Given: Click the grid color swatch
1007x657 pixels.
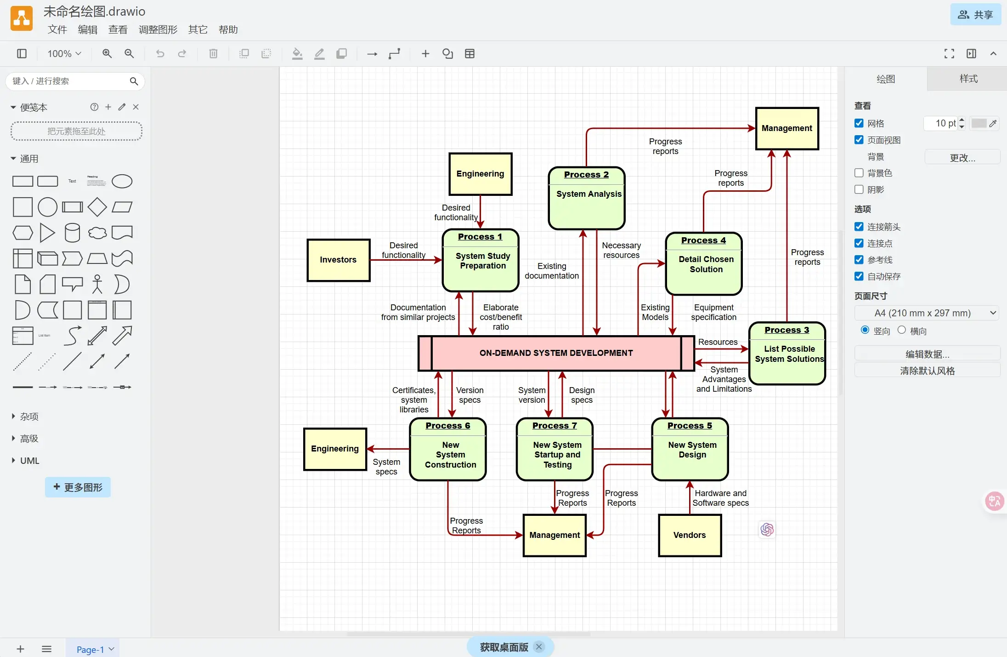Looking at the screenshot, I should 979,123.
